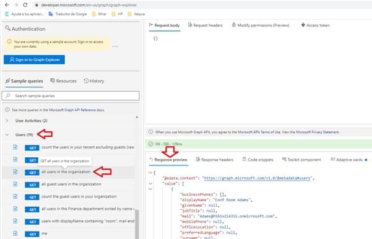The image size is (372, 239).
Task: Open the Access token tab
Action: point(315,25)
